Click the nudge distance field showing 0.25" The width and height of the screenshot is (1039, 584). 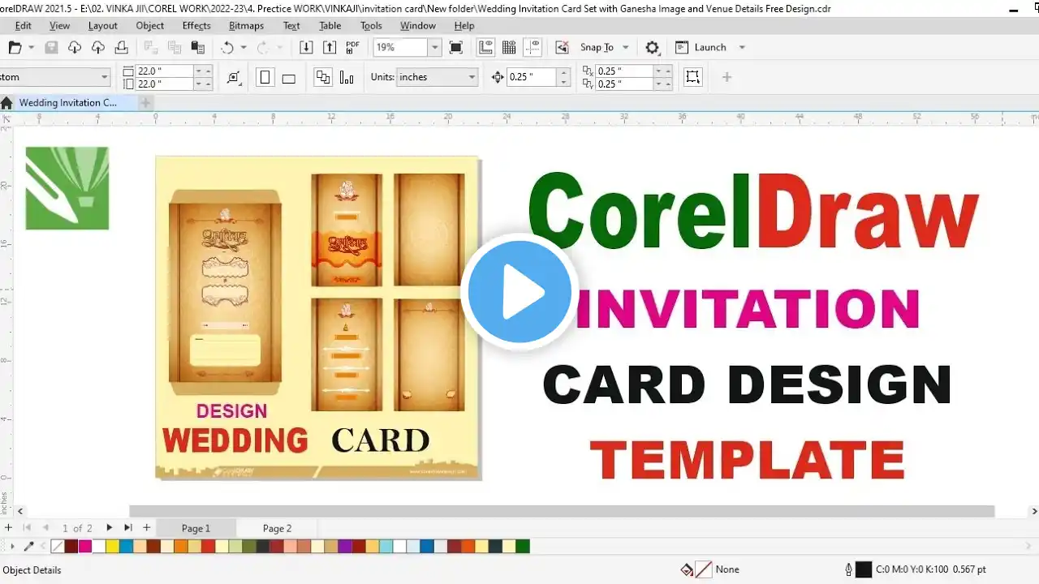click(x=532, y=77)
